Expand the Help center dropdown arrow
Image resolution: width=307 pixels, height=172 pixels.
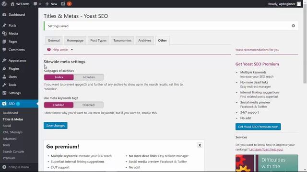(72, 50)
